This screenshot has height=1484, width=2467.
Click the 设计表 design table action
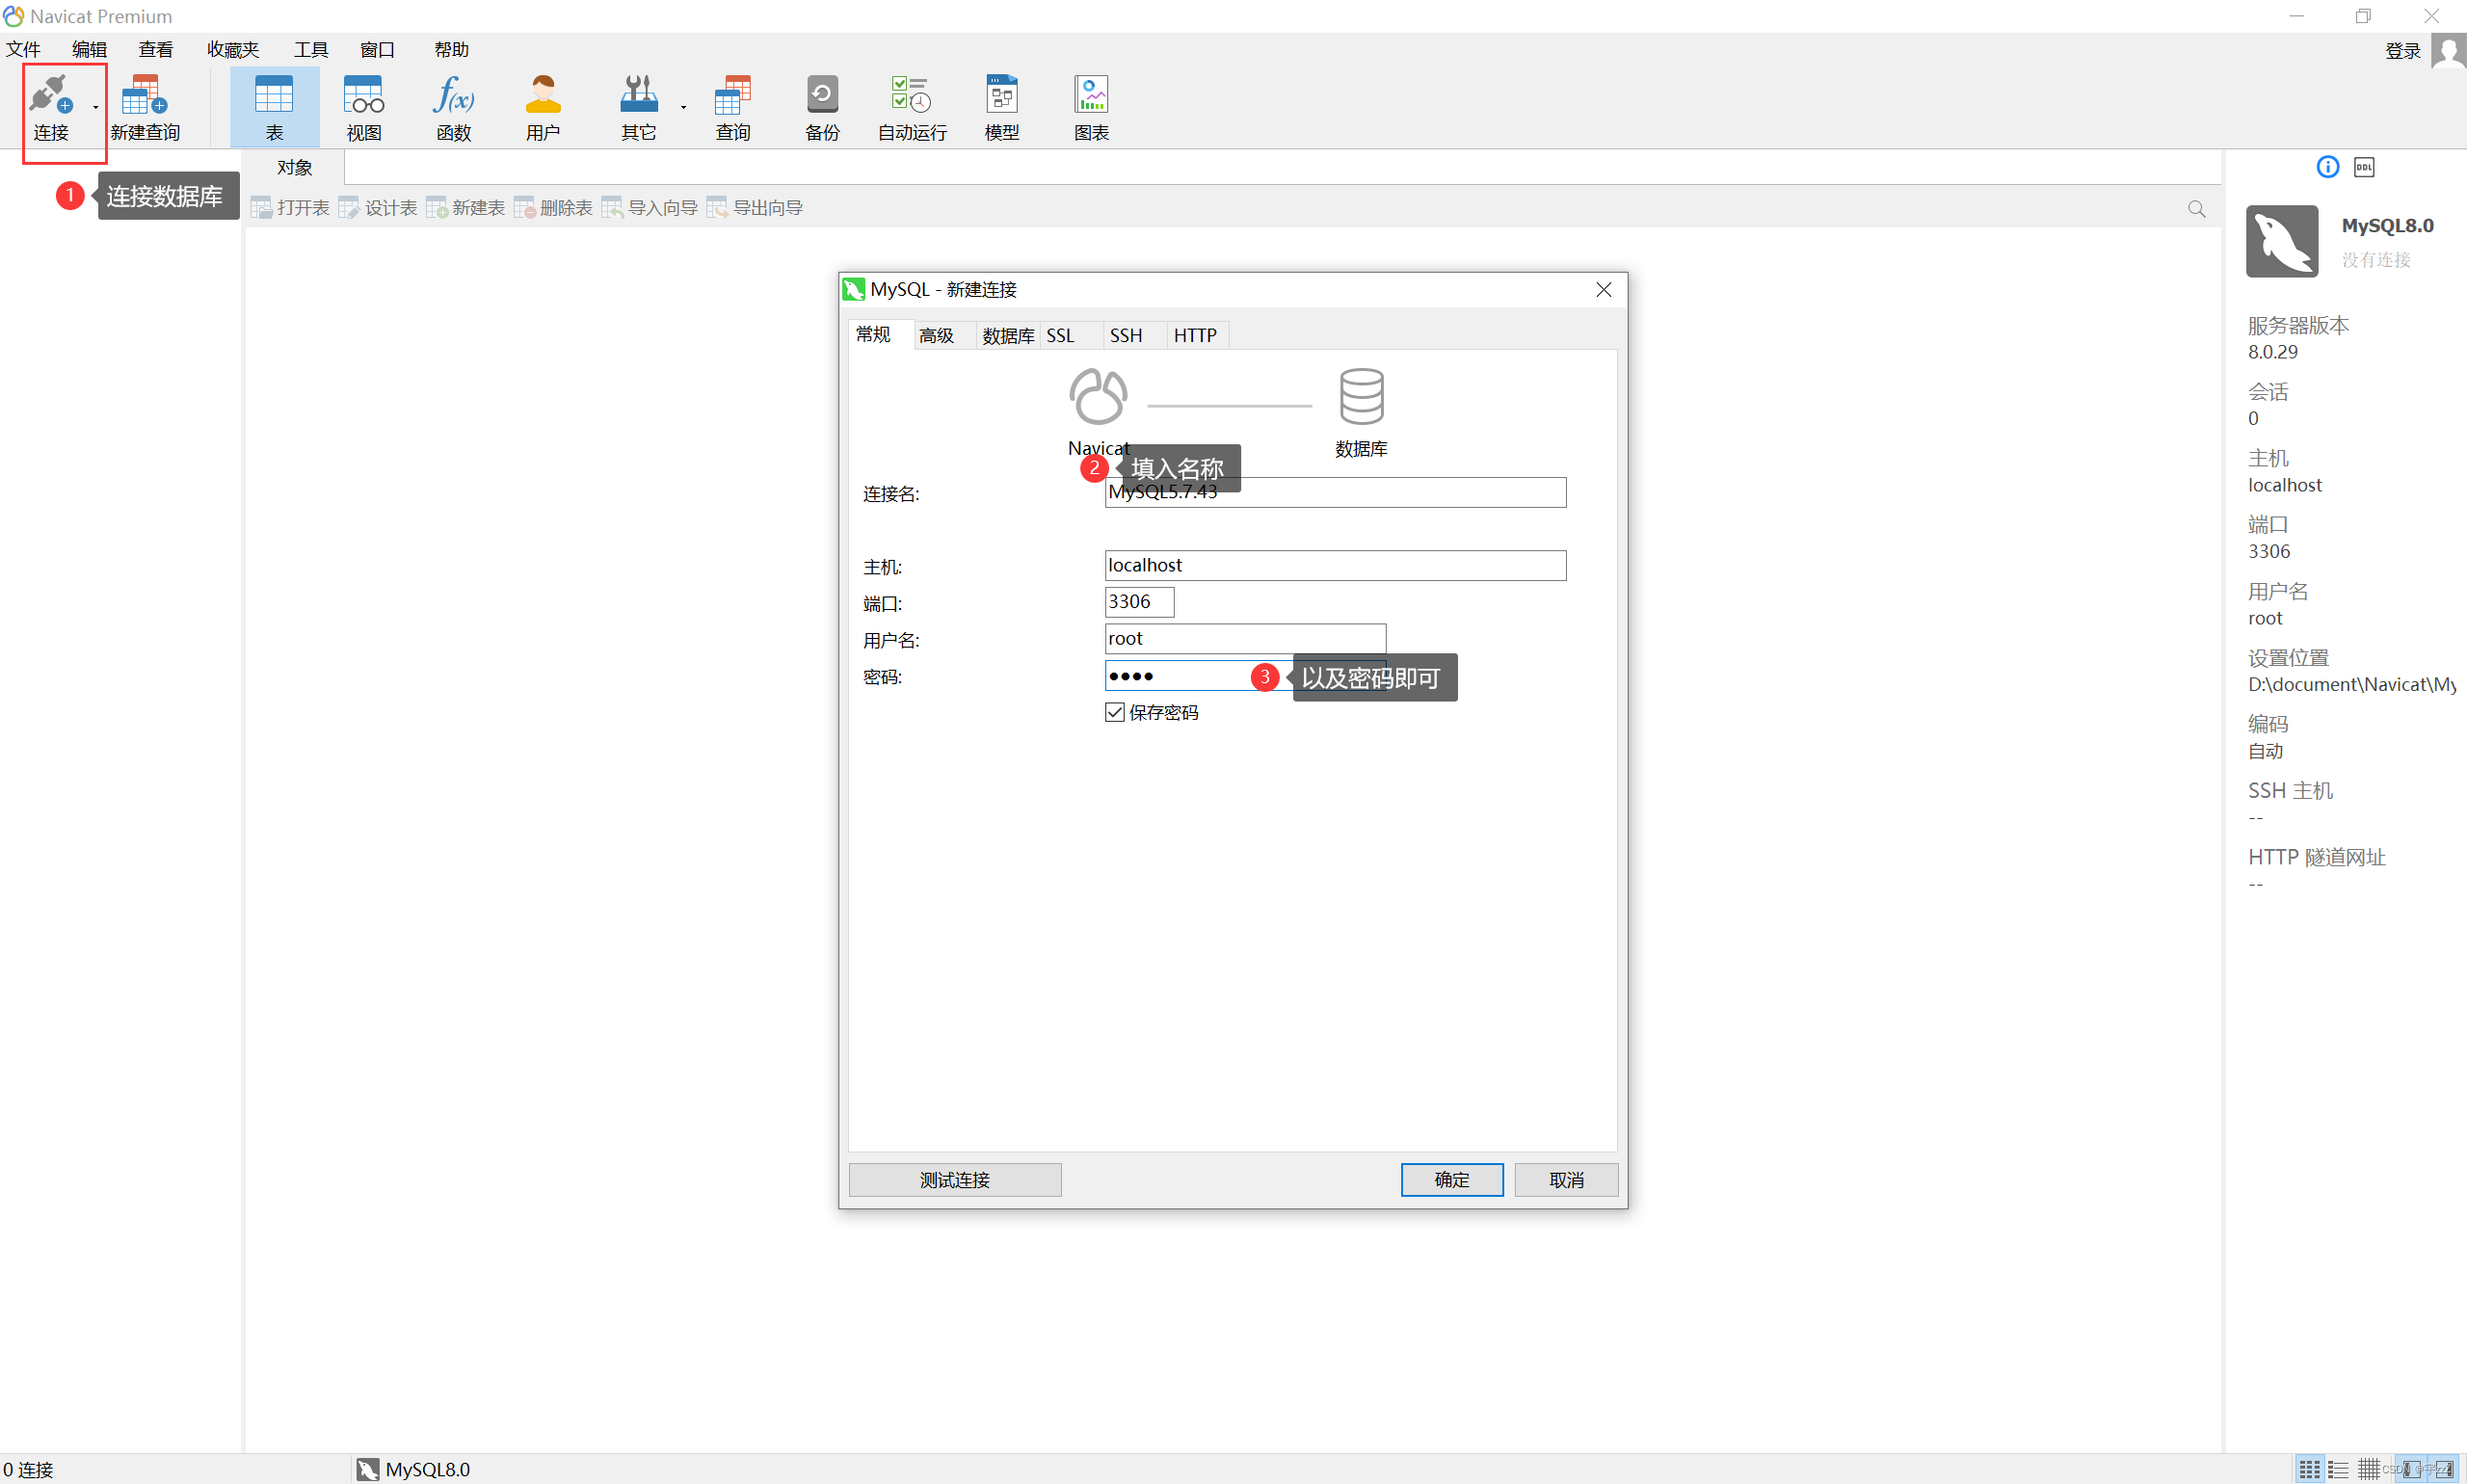[x=378, y=207]
